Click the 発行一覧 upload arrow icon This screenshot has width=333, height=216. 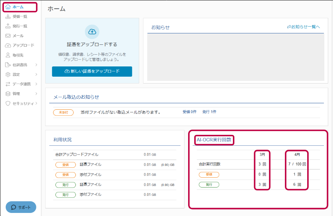8,26
